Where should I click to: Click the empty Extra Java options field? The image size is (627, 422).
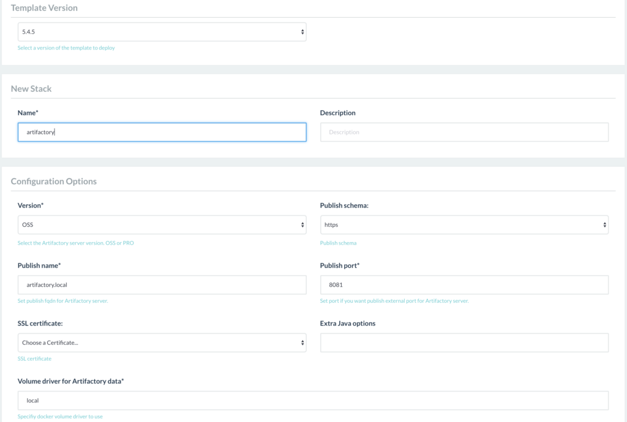464,342
